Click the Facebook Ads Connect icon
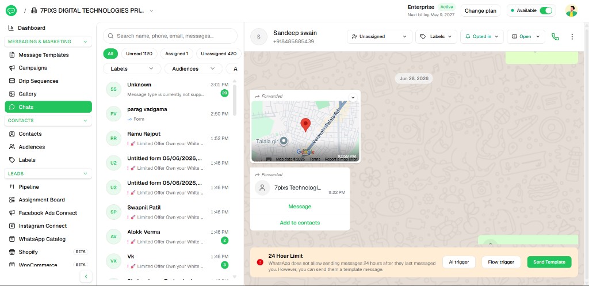The height and width of the screenshot is (286, 589). tap(12, 213)
